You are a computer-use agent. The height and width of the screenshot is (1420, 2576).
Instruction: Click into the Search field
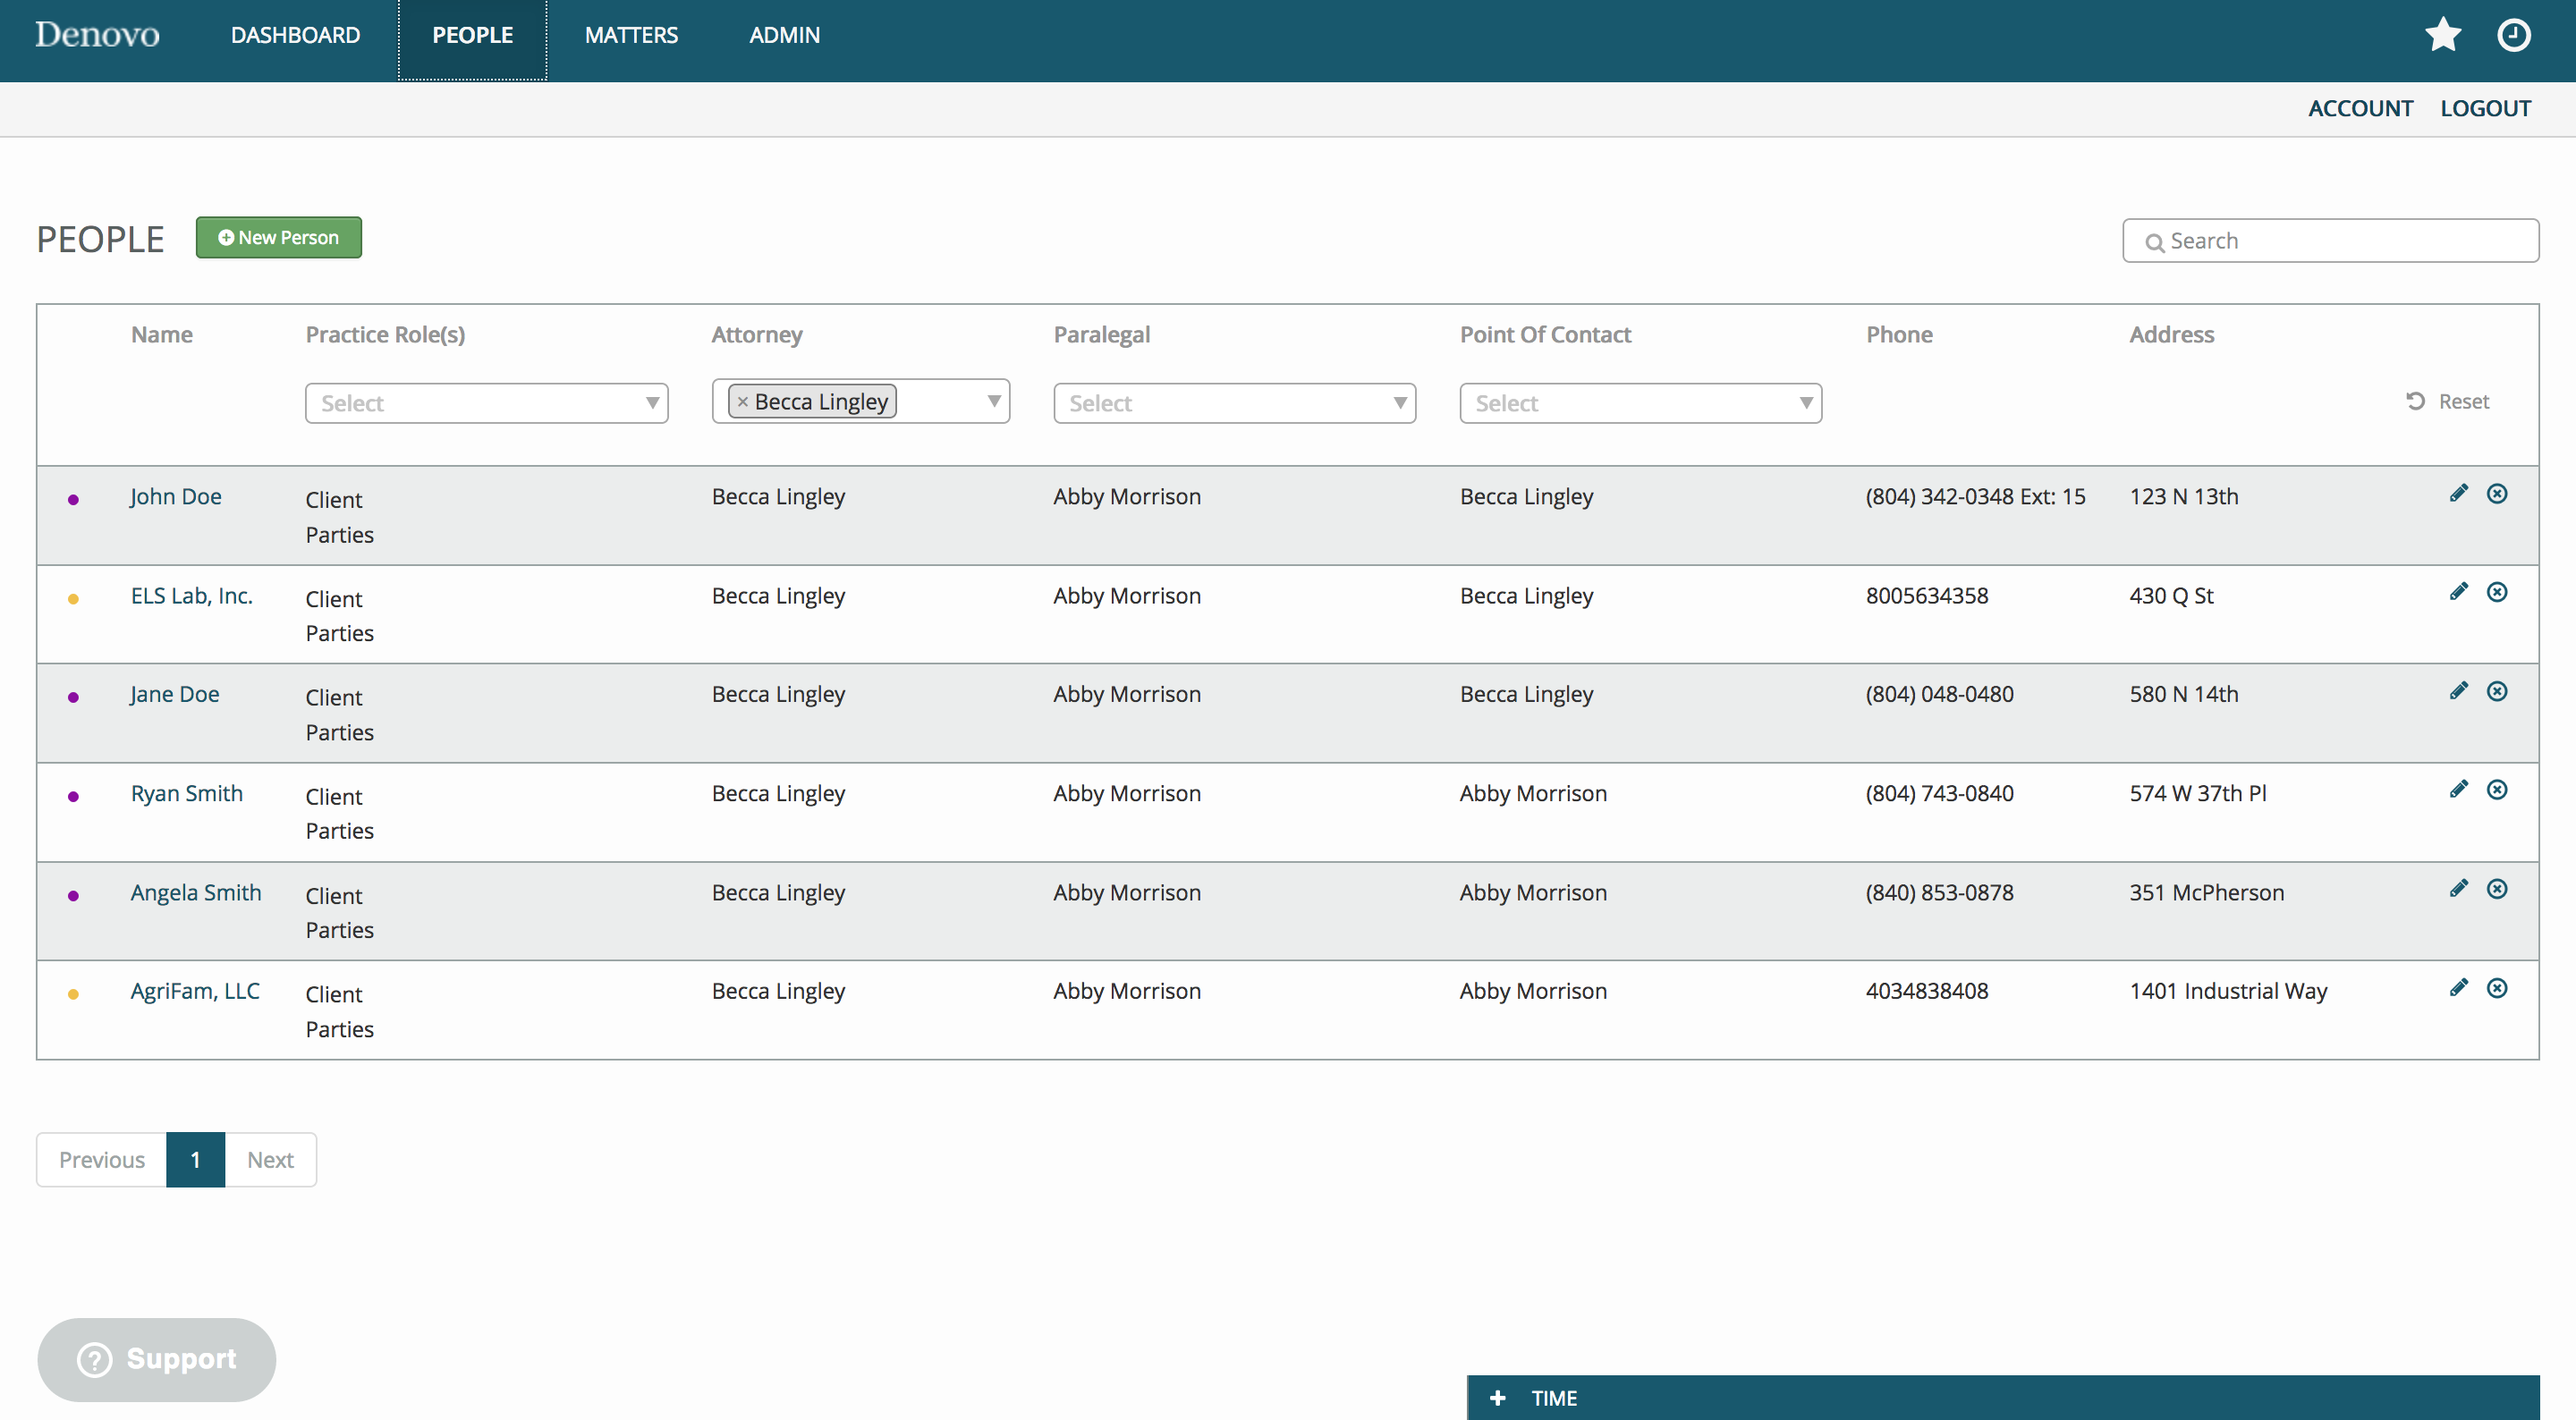point(2340,241)
